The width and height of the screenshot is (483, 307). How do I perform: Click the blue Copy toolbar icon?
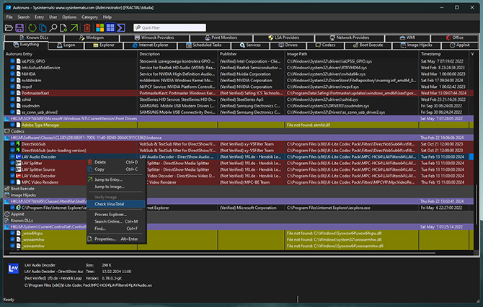point(43,27)
